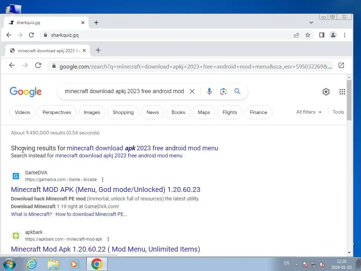Screen dimensions: 361x271
Task: Share this sharkquiz.gq page icon
Action: click(296, 35)
